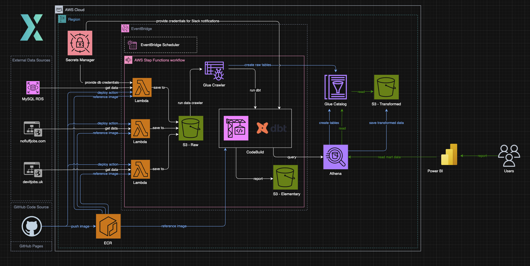Click the AWS Cloud logo badge
Viewport: 530px width, 266px height.
[x=59, y=9]
